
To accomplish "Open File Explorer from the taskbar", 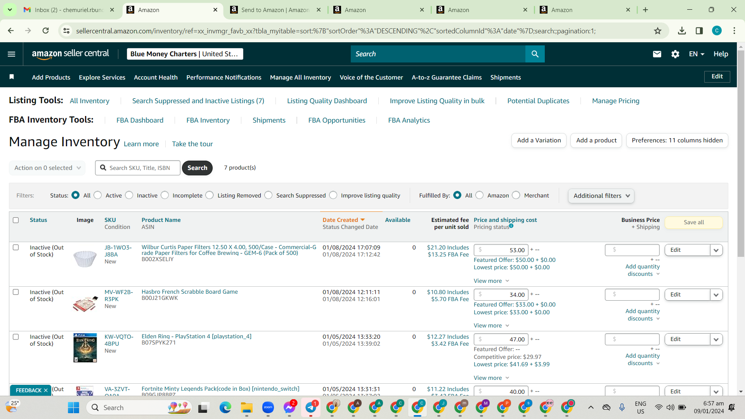I will click(247, 408).
